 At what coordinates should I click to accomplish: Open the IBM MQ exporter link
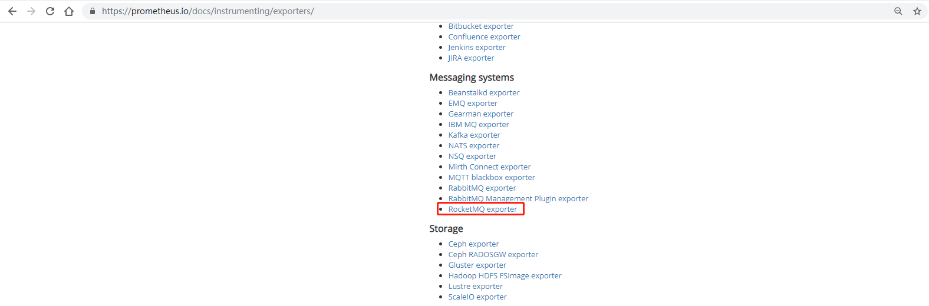tap(478, 125)
